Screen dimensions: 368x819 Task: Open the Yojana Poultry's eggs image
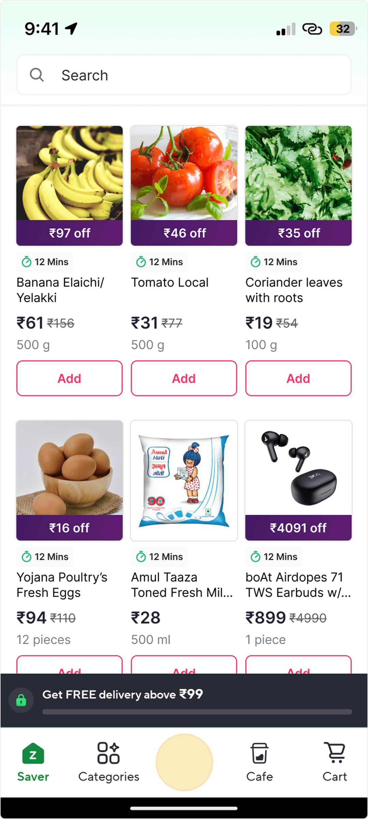point(70,468)
